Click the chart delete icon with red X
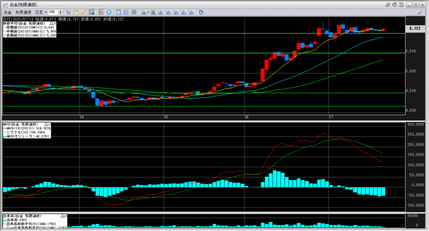This screenshot has width=429, height=231. point(153,12)
